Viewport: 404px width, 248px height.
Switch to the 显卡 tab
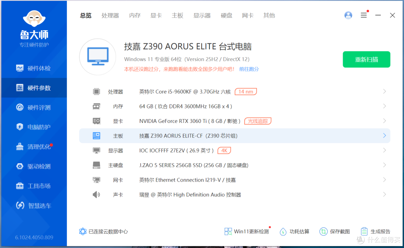pos(156,15)
